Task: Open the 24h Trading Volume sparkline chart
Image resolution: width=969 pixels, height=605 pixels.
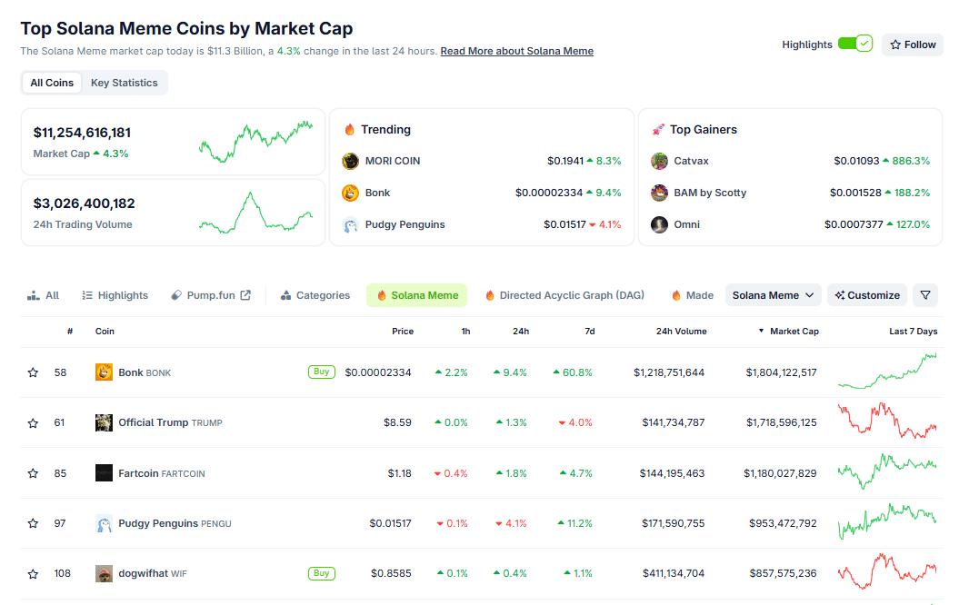Action: 255,213
